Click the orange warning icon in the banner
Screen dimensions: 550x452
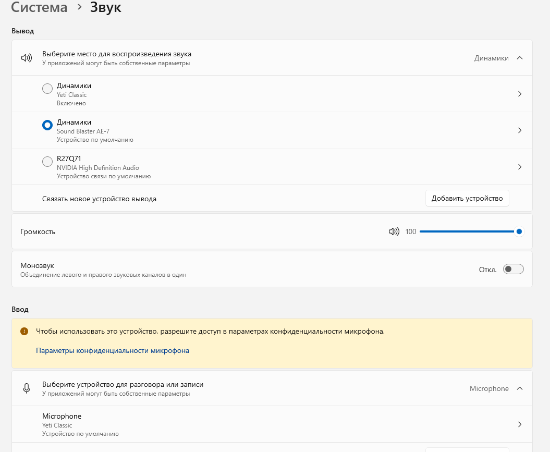point(24,331)
